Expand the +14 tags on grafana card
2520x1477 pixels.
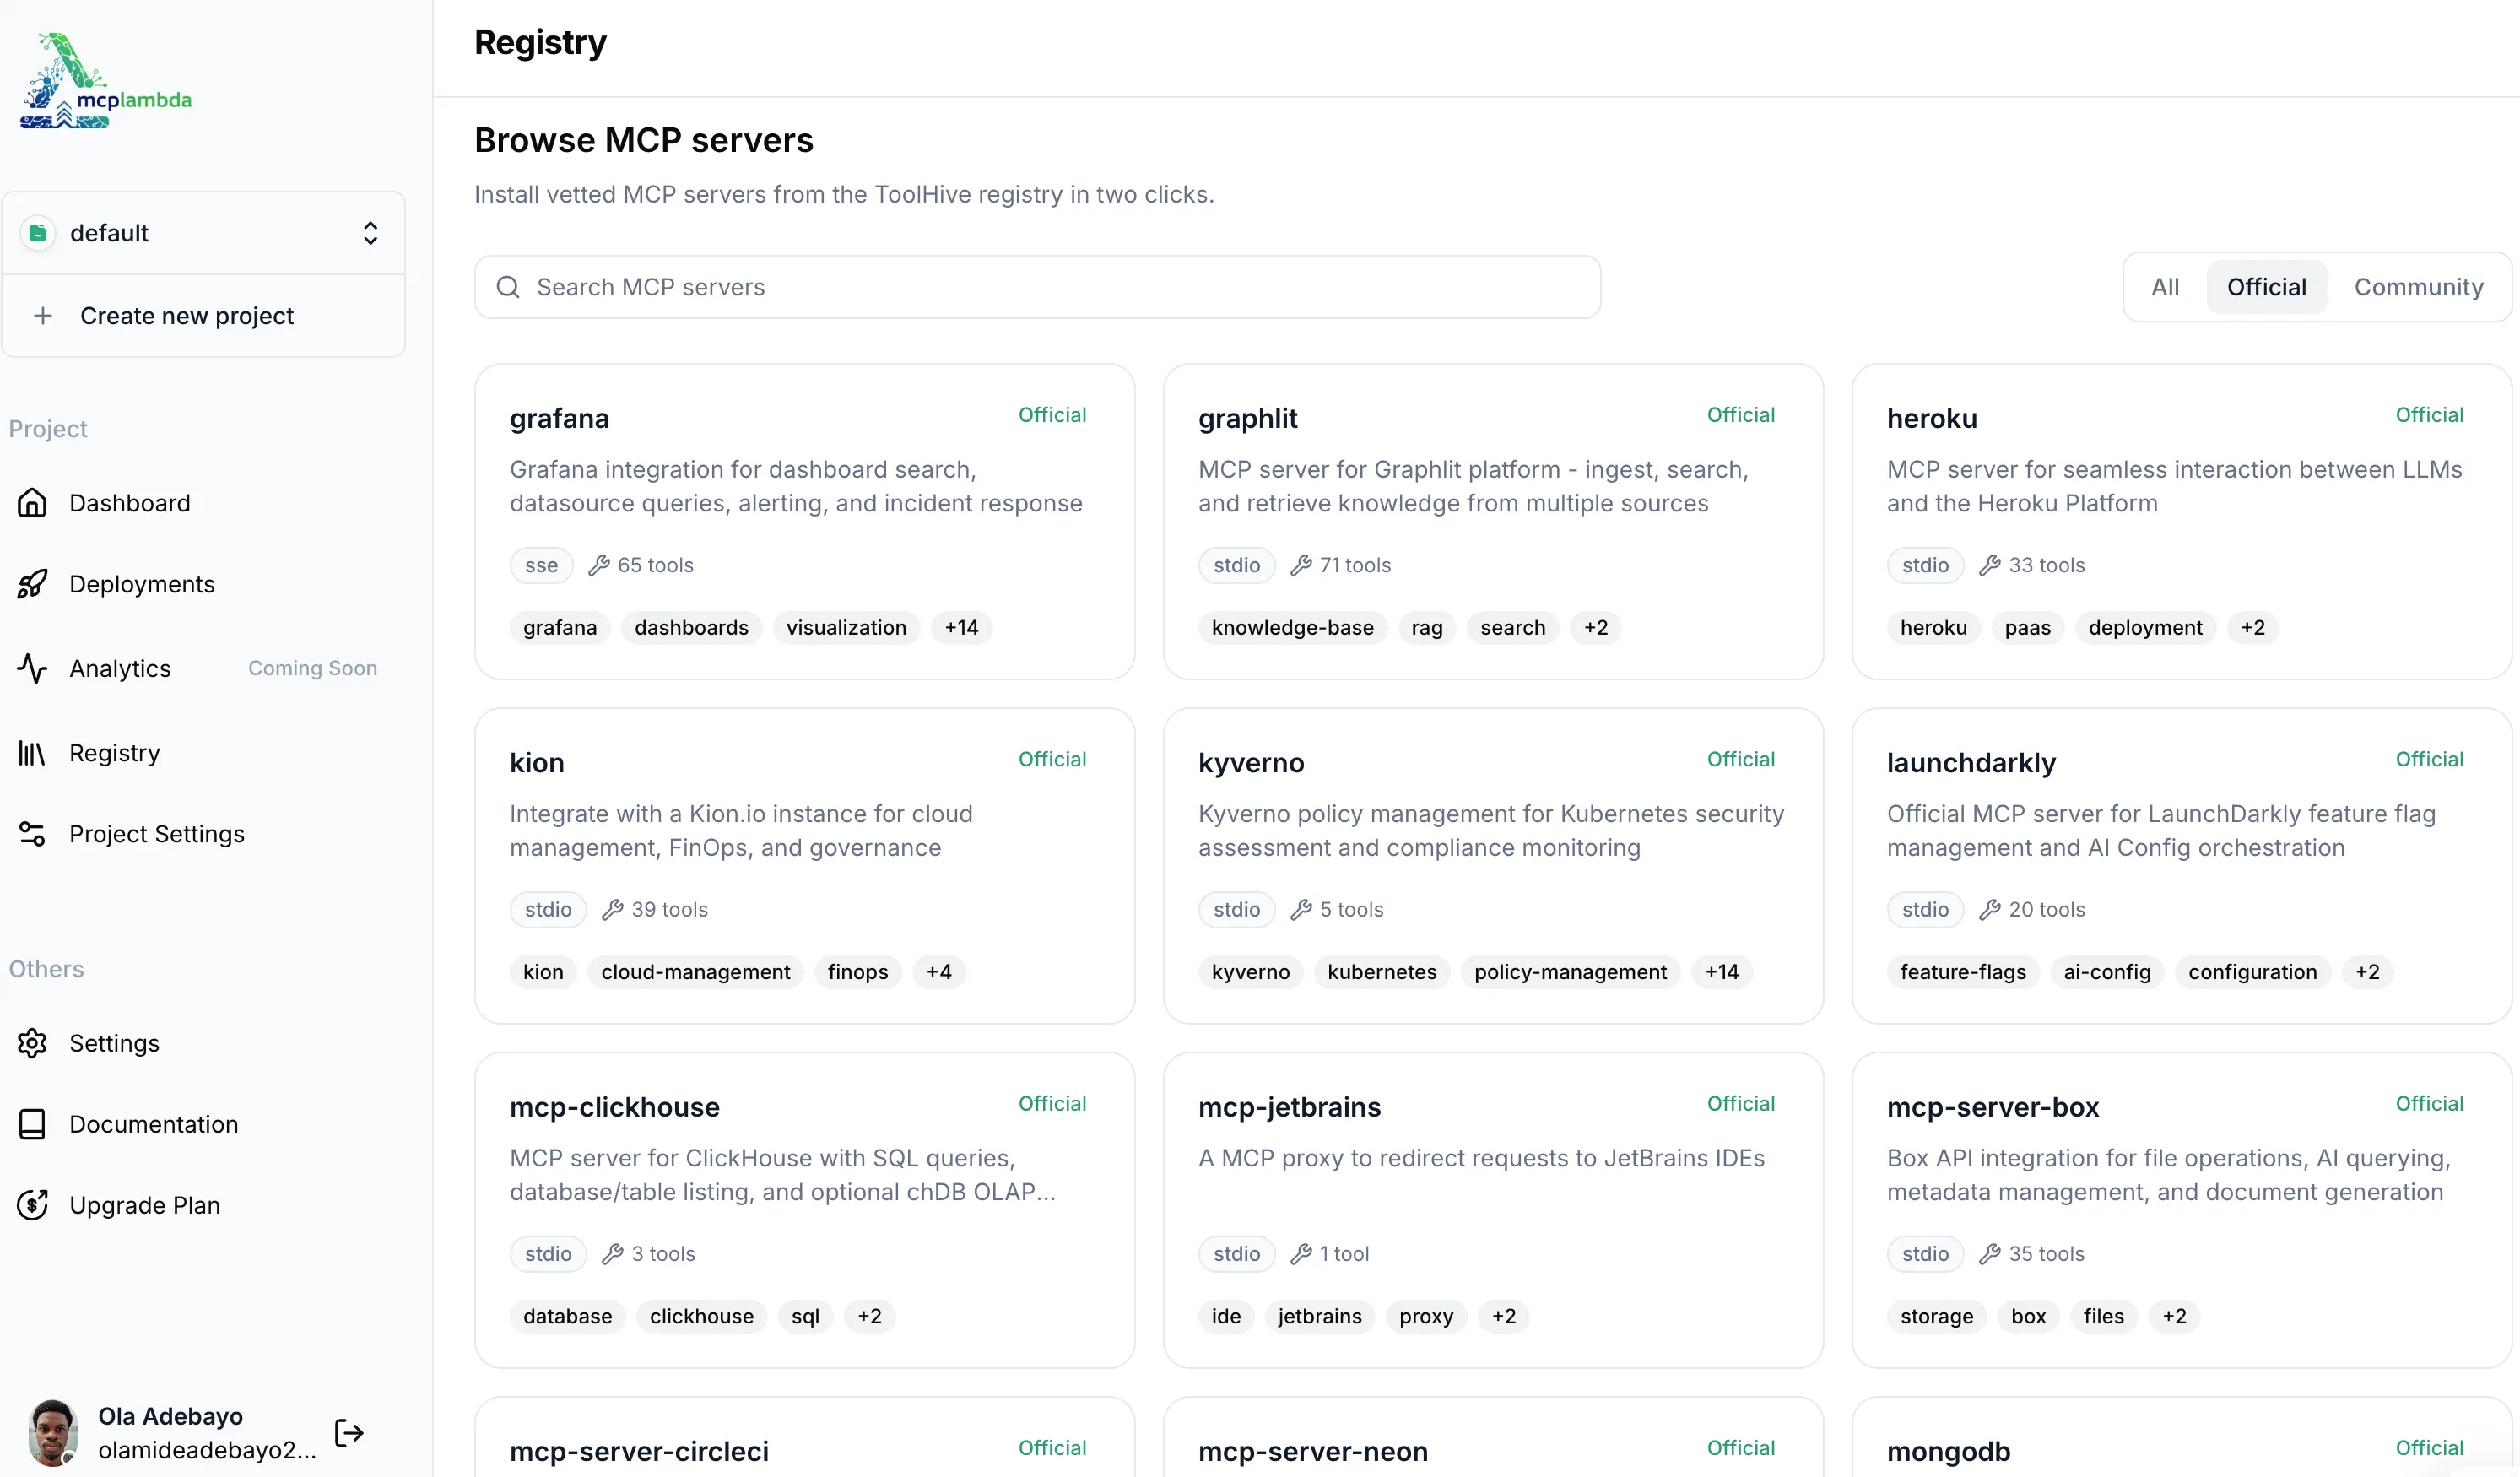(961, 627)
